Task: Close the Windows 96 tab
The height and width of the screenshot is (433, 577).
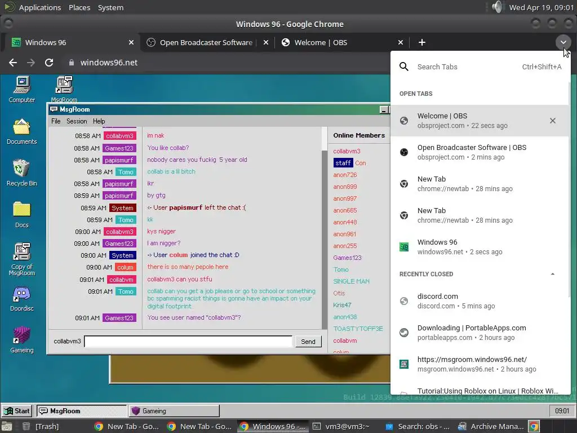Action: tap(131, 42)
